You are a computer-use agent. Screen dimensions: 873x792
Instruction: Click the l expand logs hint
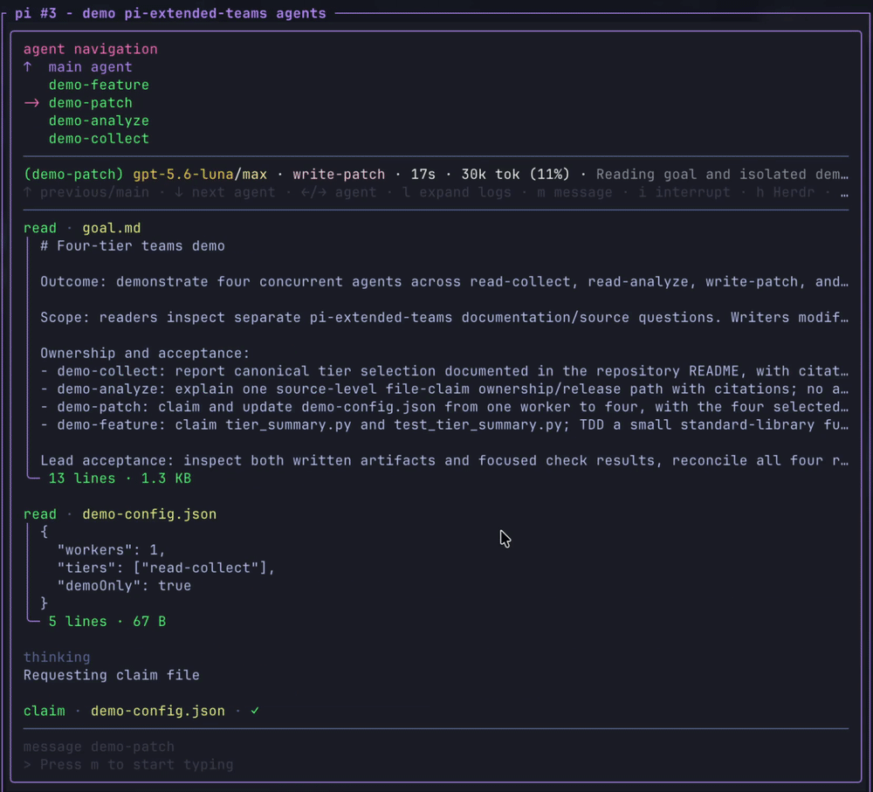click(x=457, y=192)
